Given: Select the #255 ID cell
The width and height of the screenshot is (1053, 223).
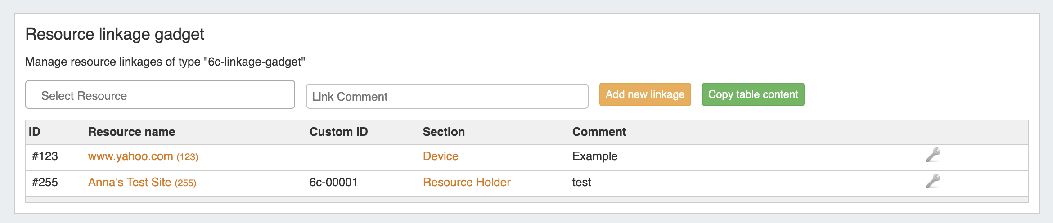Looking at the screenshot, I should pyautogui.click(x=45, y=183).
